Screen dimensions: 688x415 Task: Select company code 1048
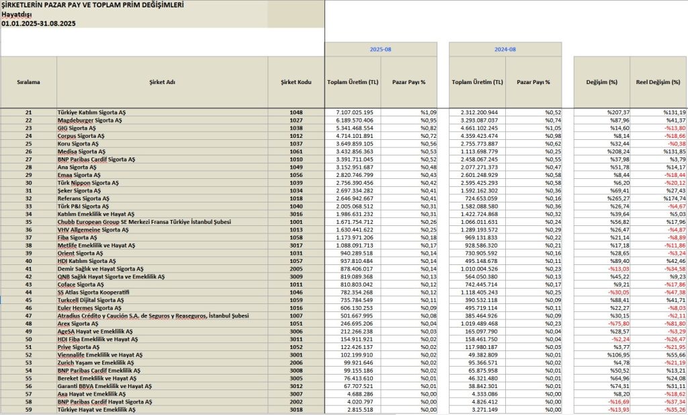(x=296, y=112)
